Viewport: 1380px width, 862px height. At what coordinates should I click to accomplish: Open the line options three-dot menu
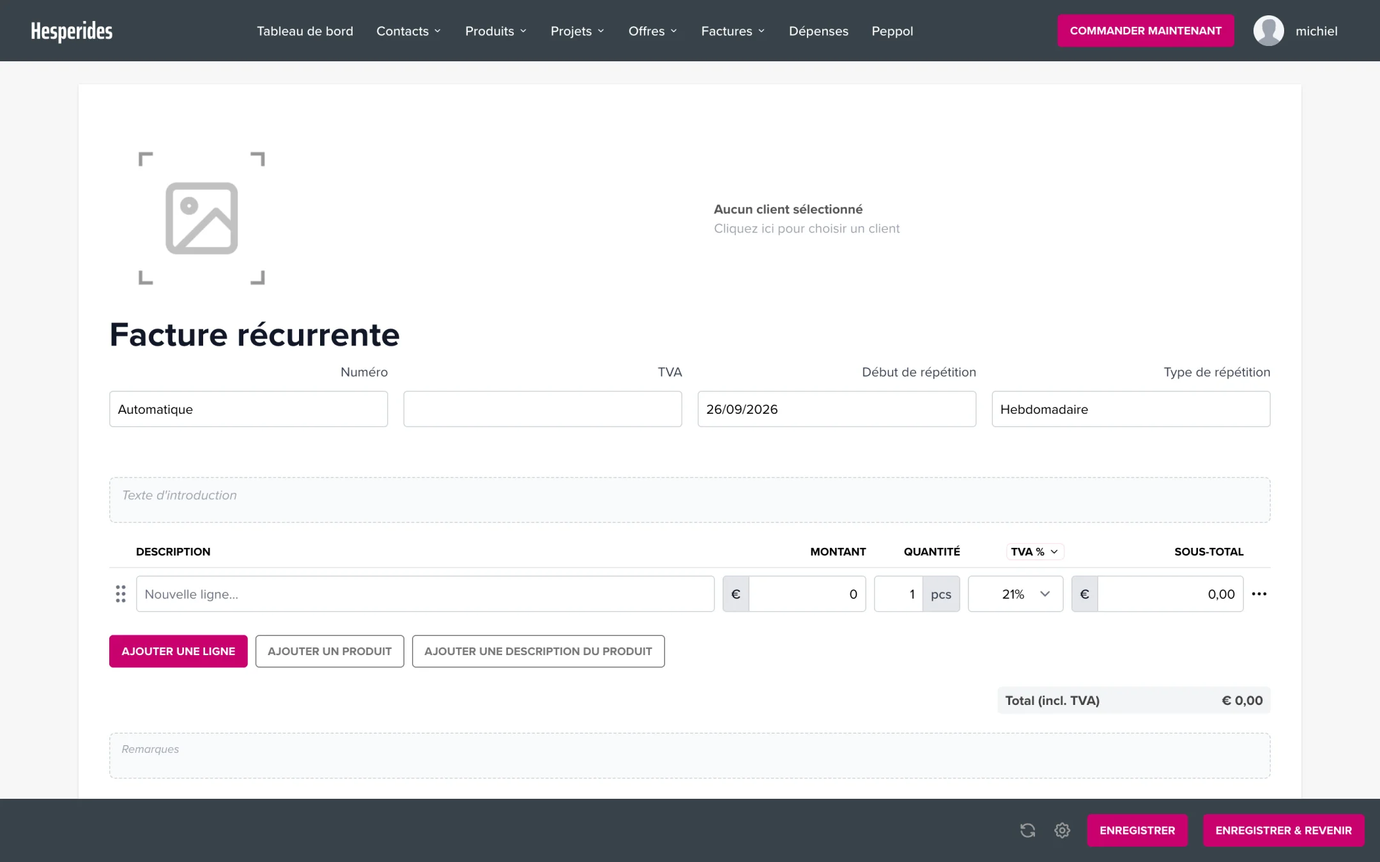[x=1259, y=594]
